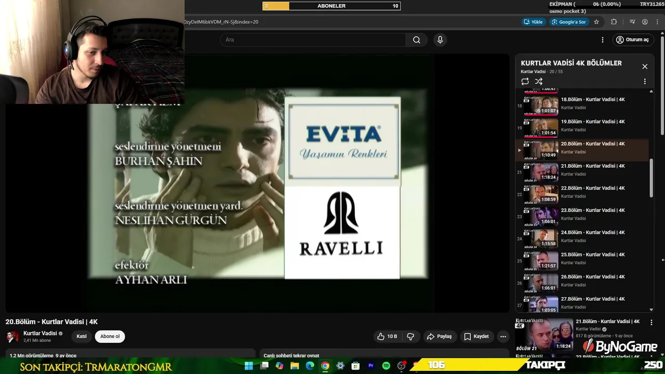Screen dimensions: 665x374
Task: Open Kurtlar Vadisi channel link under playlist title
Action: click(533, 72)
